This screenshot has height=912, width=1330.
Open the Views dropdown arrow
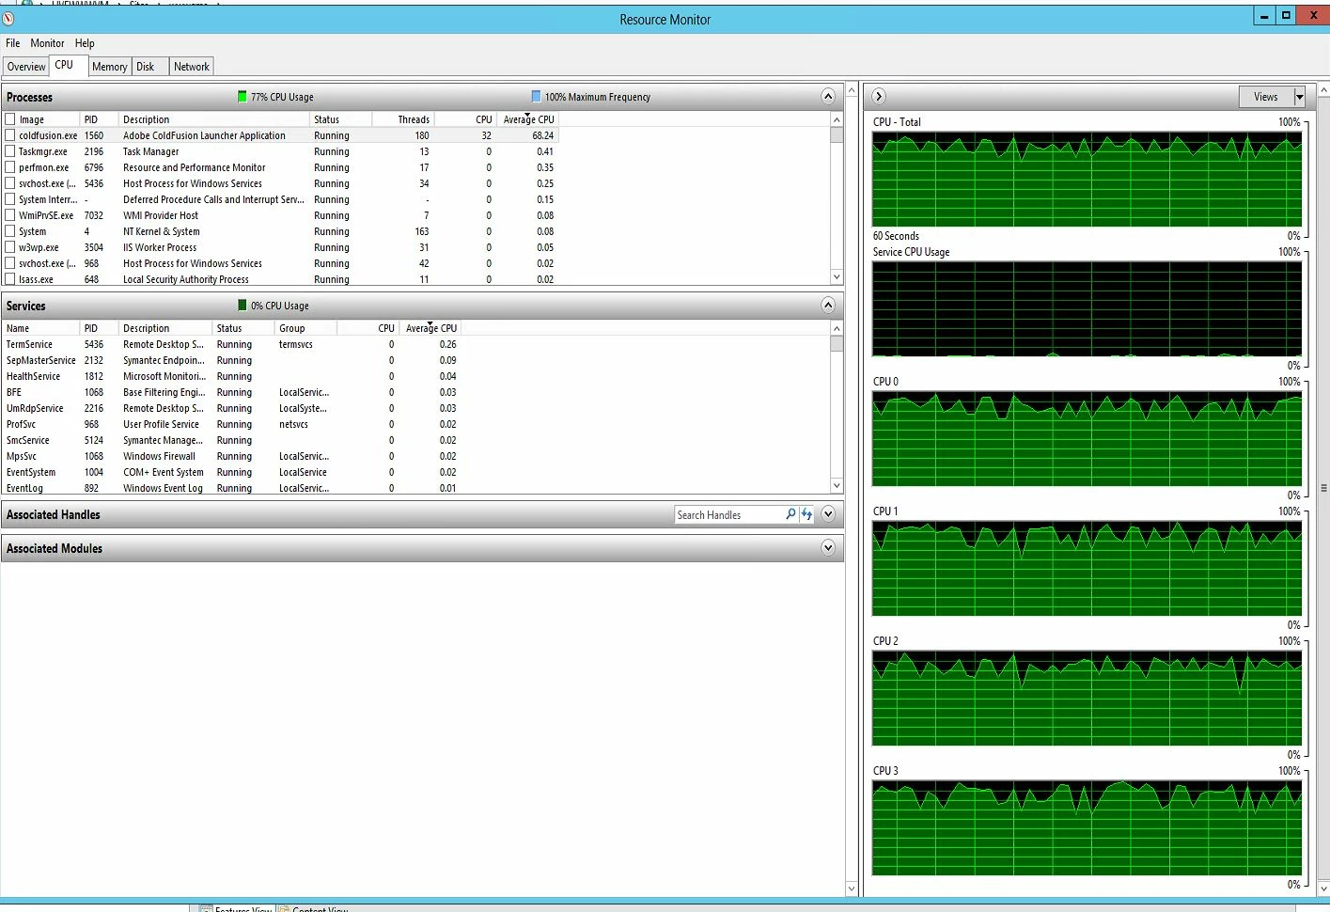point(1300,96)
